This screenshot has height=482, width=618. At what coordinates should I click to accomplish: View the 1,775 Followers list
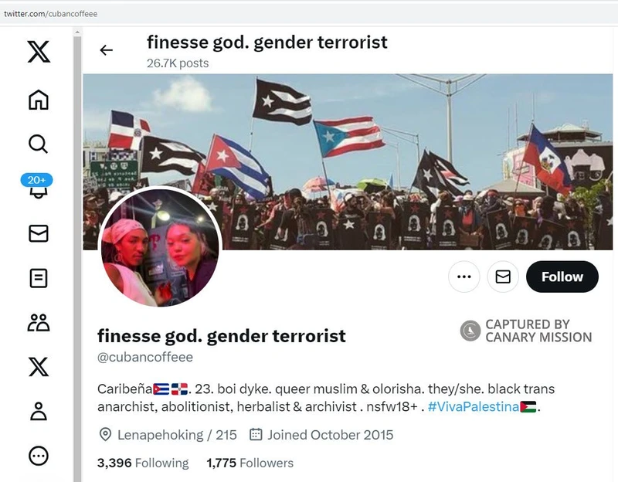250,463
